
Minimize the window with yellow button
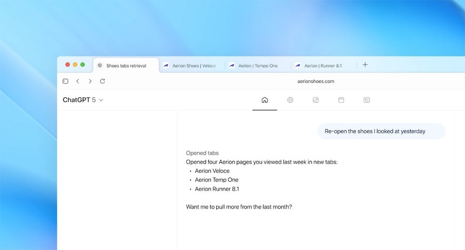click(75, 65)
